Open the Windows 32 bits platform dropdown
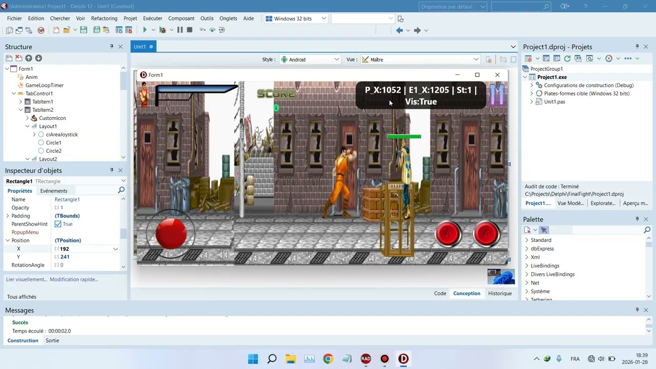656x369 pixels. pos(296,18)
